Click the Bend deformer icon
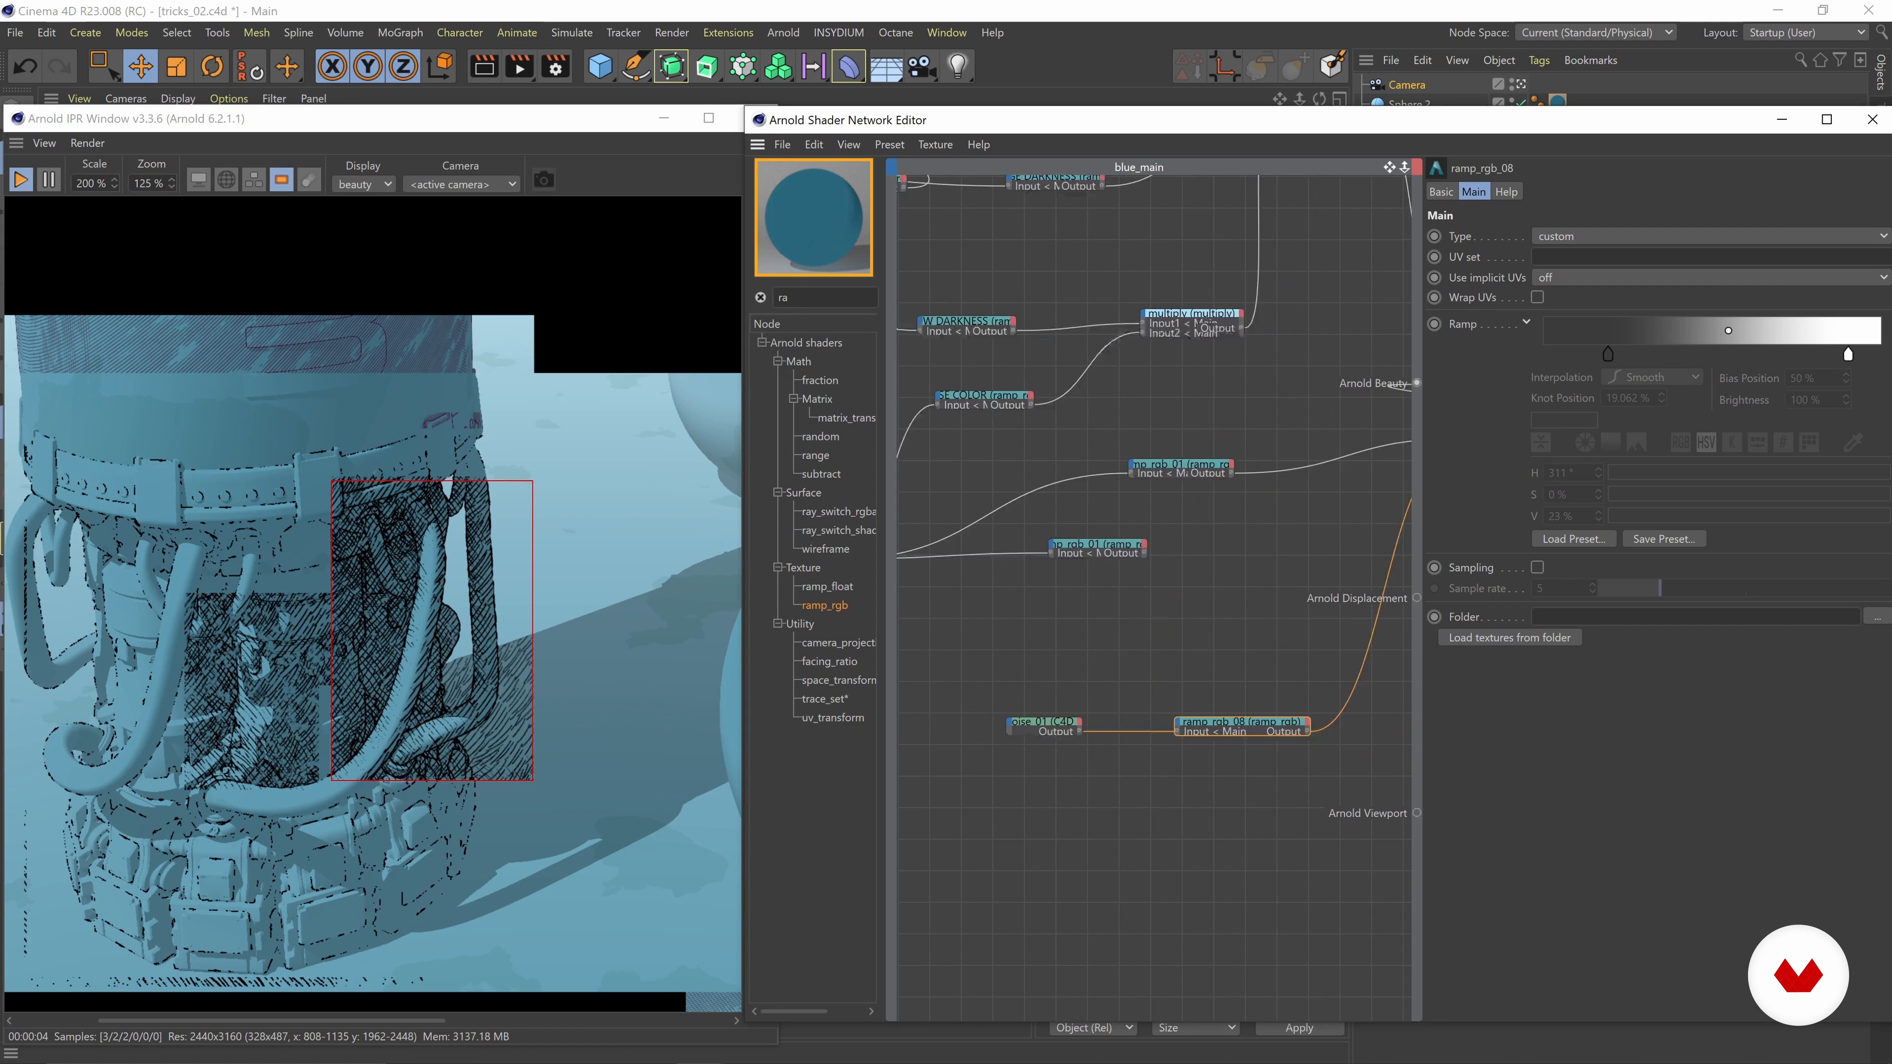 click(848, 67)
